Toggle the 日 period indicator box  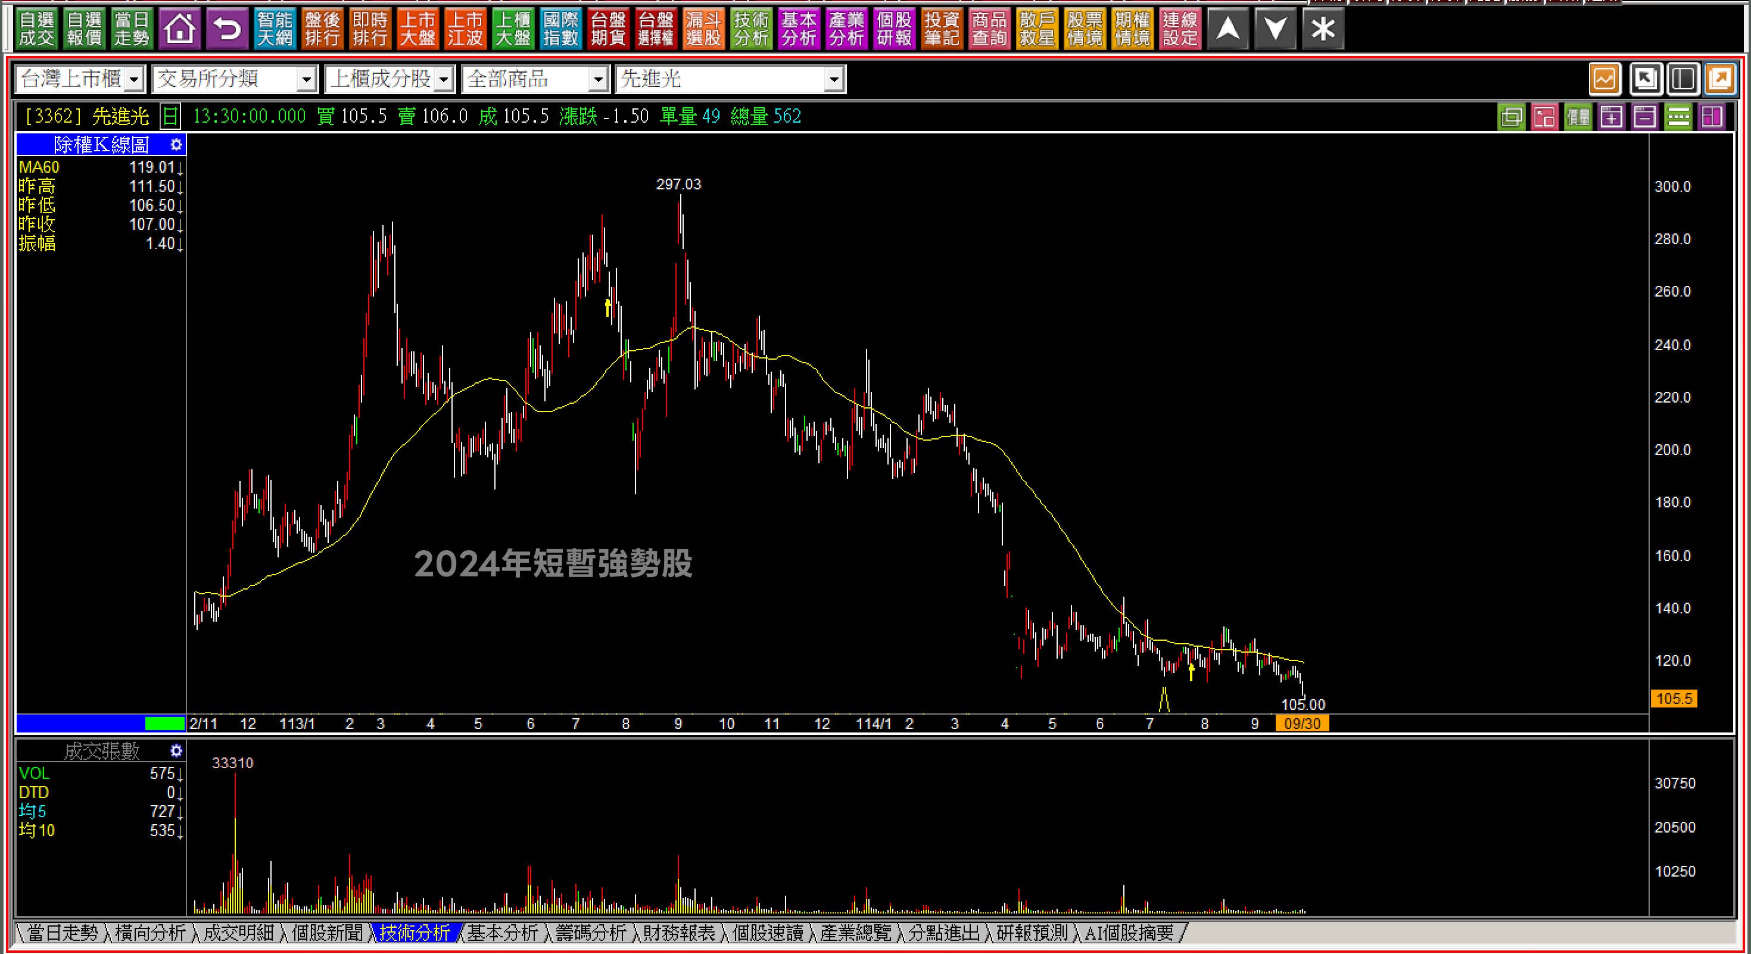[x=170, y=117]
